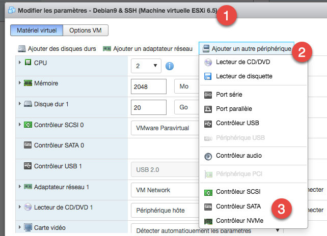Viewport: 327px width, 236px height.
Task: Open the CPU count dropdown
Action: [146, 66]
